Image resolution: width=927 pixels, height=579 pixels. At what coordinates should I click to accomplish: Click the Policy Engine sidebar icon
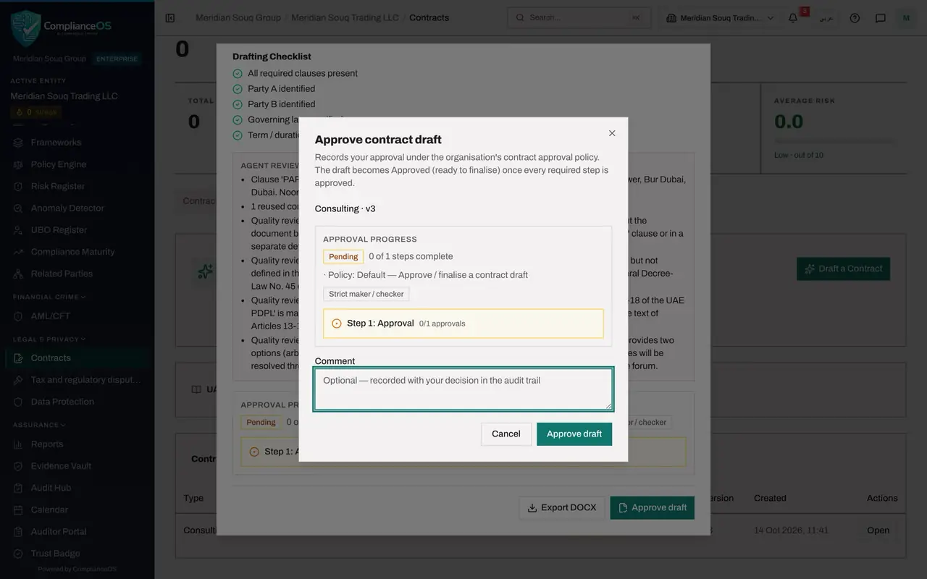18,164
